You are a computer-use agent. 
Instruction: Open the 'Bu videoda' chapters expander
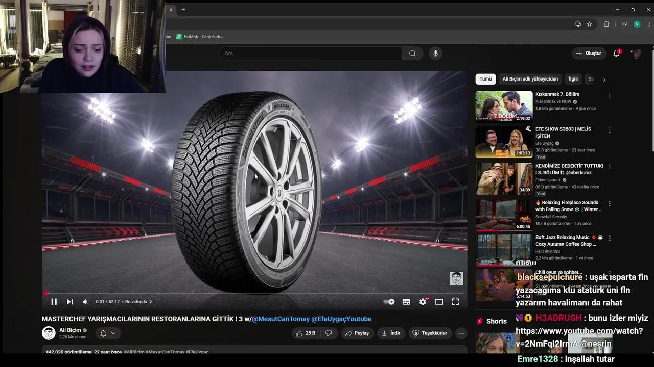pyautogui.click(x=138, y=302)
